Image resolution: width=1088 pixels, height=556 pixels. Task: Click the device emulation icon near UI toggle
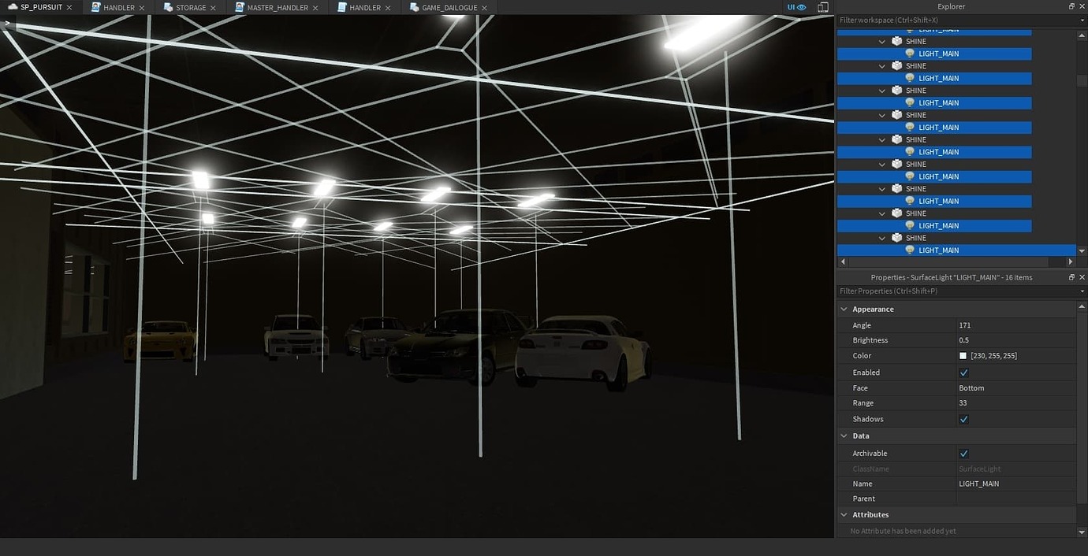[x=823, y=7]
